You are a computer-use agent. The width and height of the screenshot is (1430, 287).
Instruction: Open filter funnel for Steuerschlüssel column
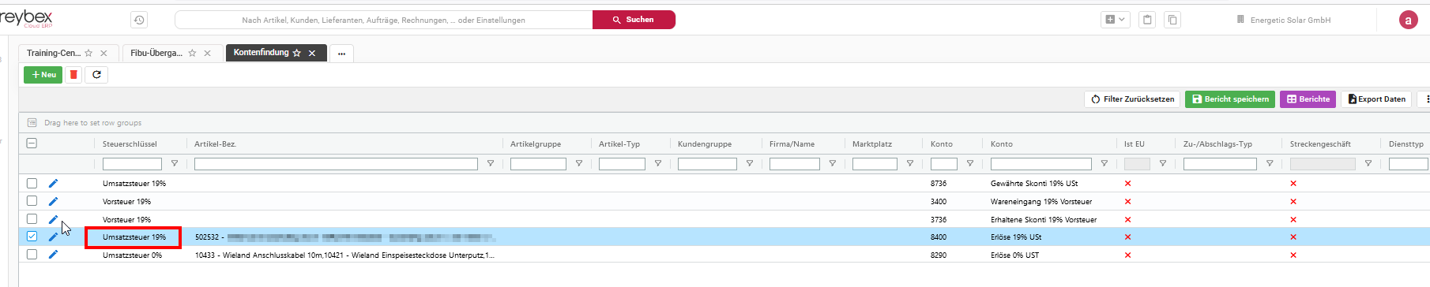[x=175, y=163]
